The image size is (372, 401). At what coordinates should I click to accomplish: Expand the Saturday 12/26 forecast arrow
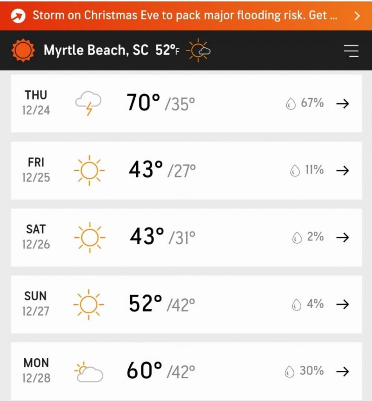pyautogui.click(x=343, y=237)
